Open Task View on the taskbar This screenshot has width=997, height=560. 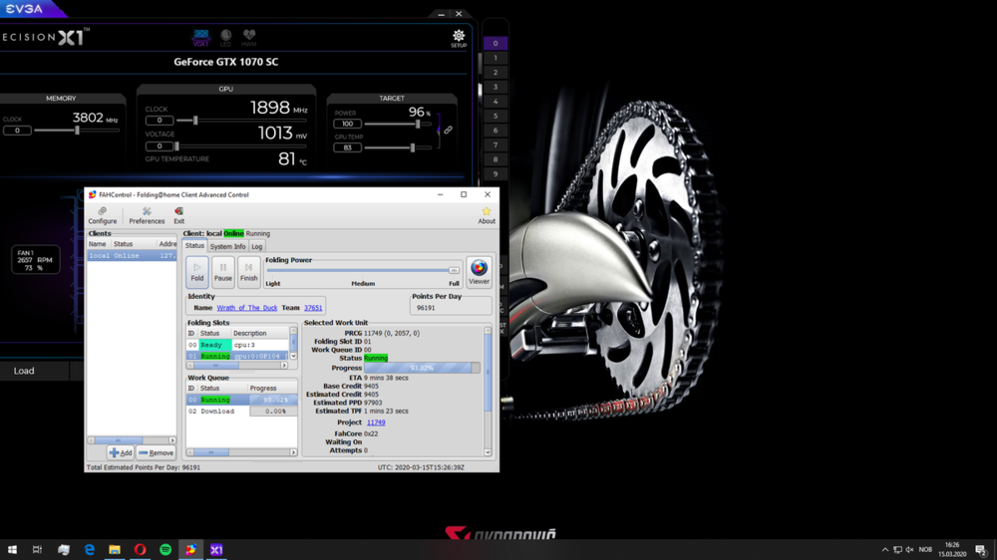37,549
